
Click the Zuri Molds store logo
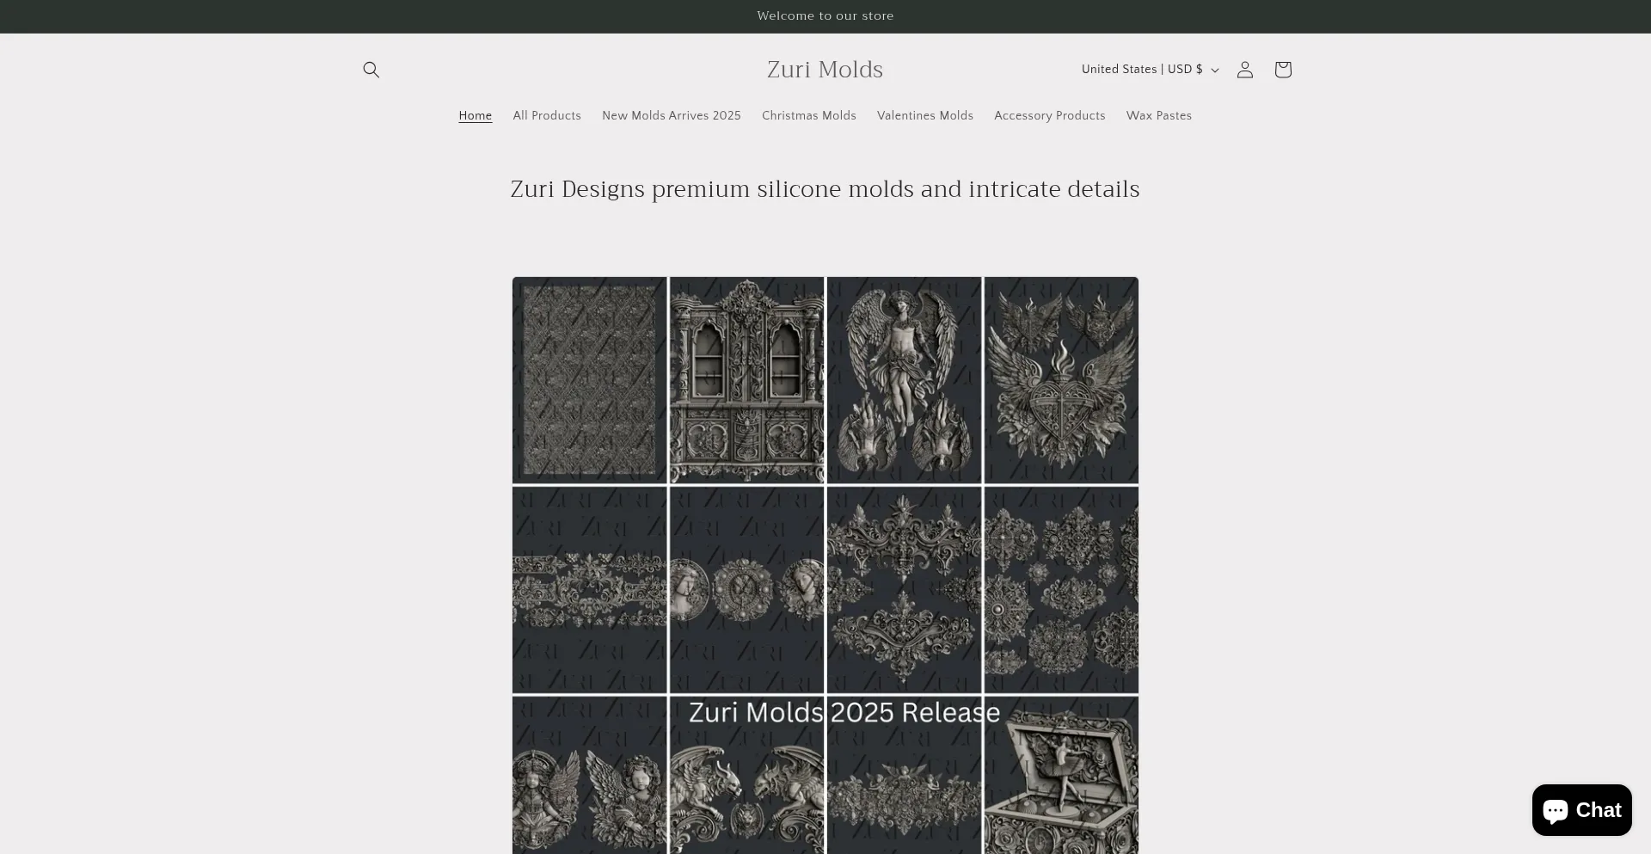825,70
